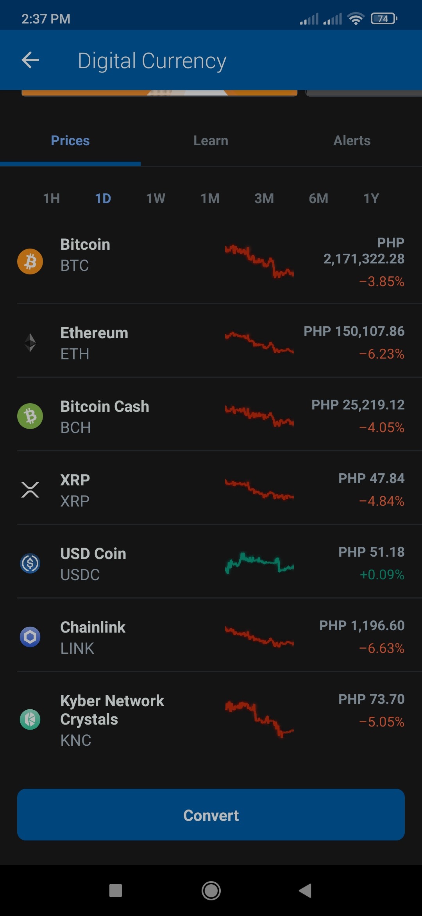Choose the 6M price interval
Screen dimensions: 422x916
[x=318, y=198]
